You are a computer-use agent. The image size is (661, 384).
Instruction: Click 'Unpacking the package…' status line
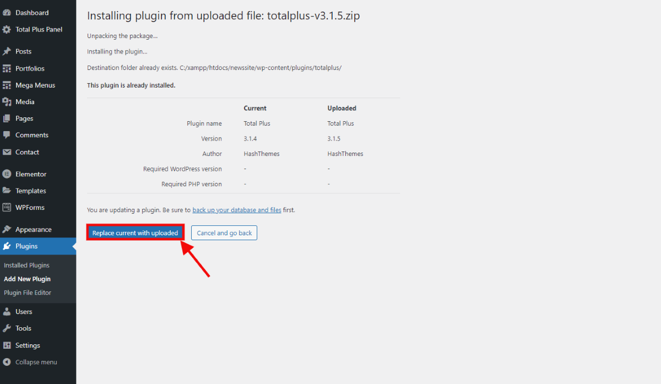point(122,36)
